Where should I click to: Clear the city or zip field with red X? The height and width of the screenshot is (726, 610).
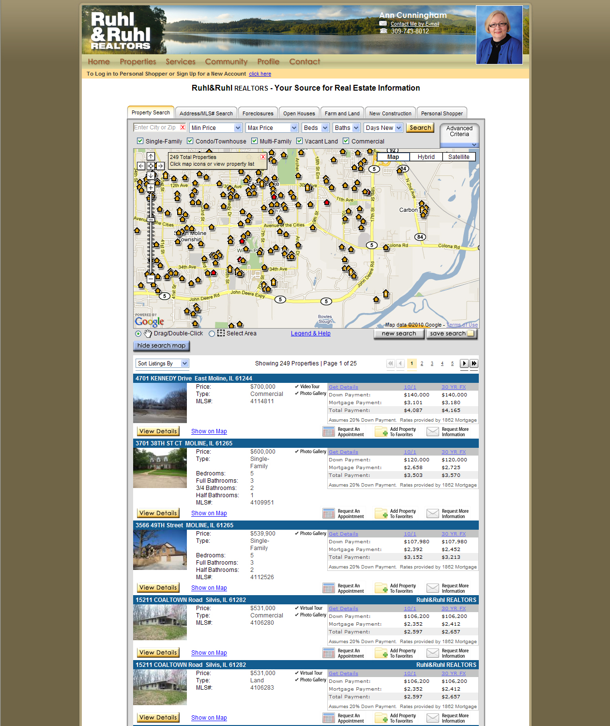coord(183,127)
